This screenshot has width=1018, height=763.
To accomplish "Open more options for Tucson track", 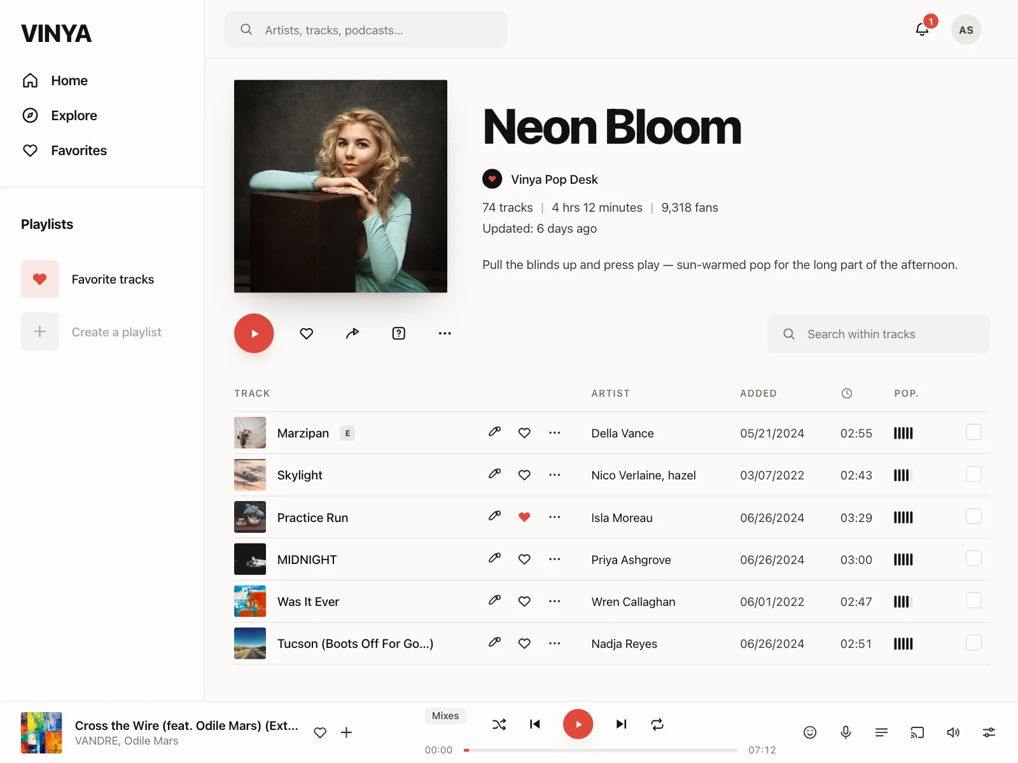I will (x=555, y=643).
